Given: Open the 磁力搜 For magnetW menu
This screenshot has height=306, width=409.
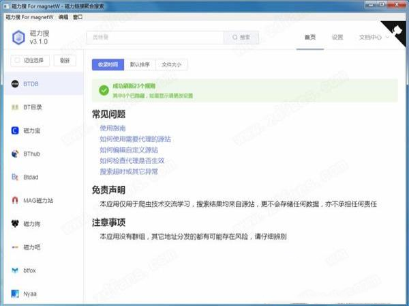Looking at the screenshot, I should (29, 17).
